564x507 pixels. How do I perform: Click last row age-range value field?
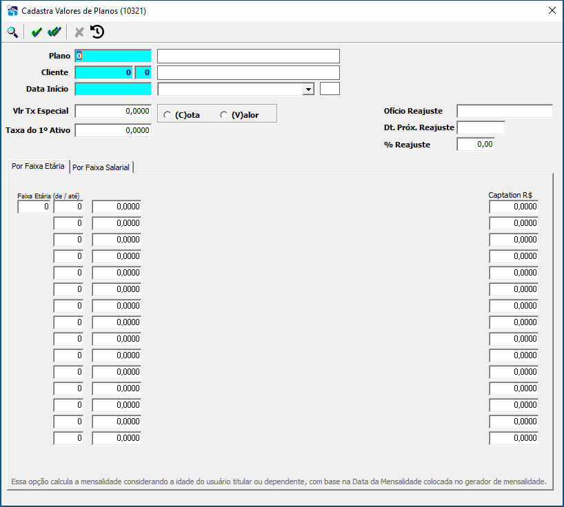click(x=117, y=438)
